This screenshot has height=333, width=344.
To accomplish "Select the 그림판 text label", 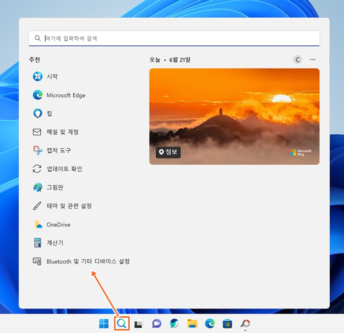I will click(55, 187).
